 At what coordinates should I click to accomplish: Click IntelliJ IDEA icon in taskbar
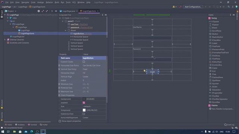tap(43, 131)
